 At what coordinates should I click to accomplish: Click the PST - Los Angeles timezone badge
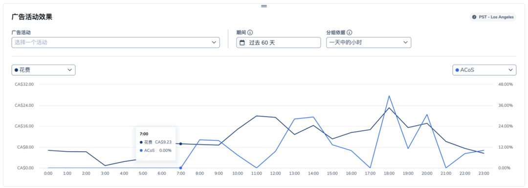coord(493,17)
